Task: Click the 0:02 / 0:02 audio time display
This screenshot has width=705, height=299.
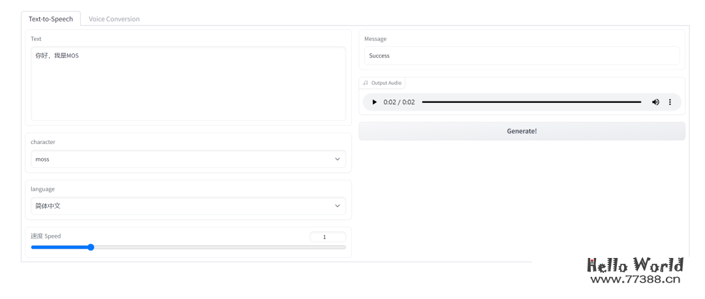Action: (399, 102)
